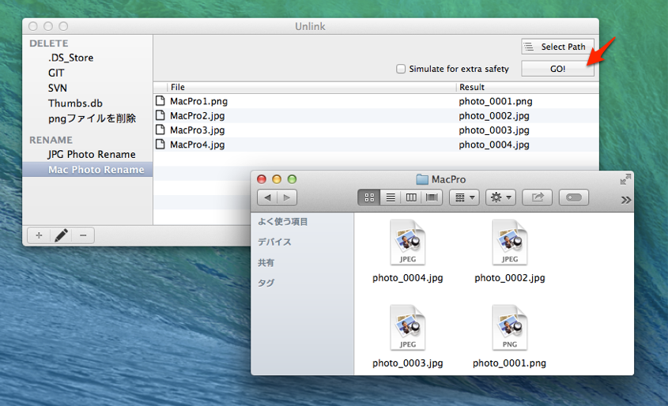Screen dimensions: 668x406
Task: Click photo_0001.png file name label in Finder
Action: pos(510,363)
